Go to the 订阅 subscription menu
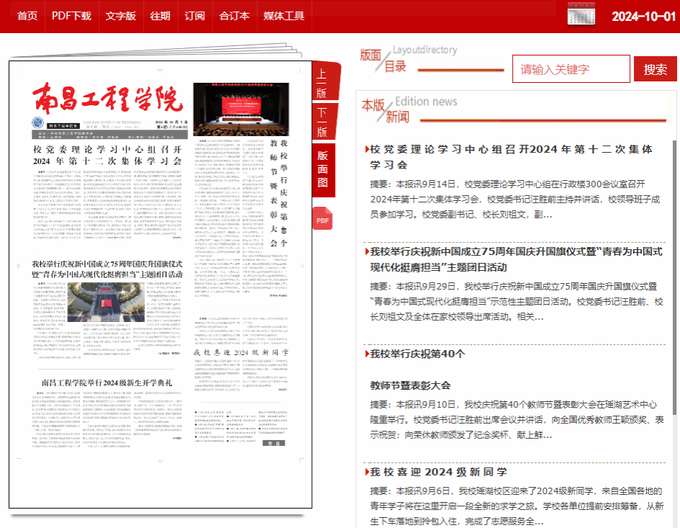Image resolution: width=680 pixels, height=528 pixels. (x=194, y=16)
